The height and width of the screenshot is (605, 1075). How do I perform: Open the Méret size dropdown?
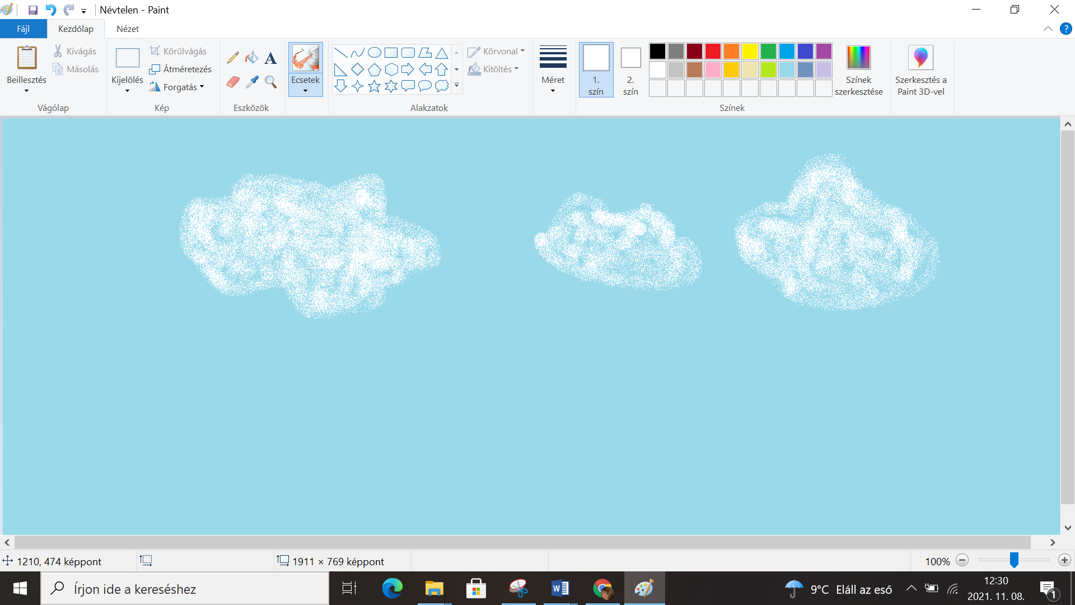click(553, 70)
